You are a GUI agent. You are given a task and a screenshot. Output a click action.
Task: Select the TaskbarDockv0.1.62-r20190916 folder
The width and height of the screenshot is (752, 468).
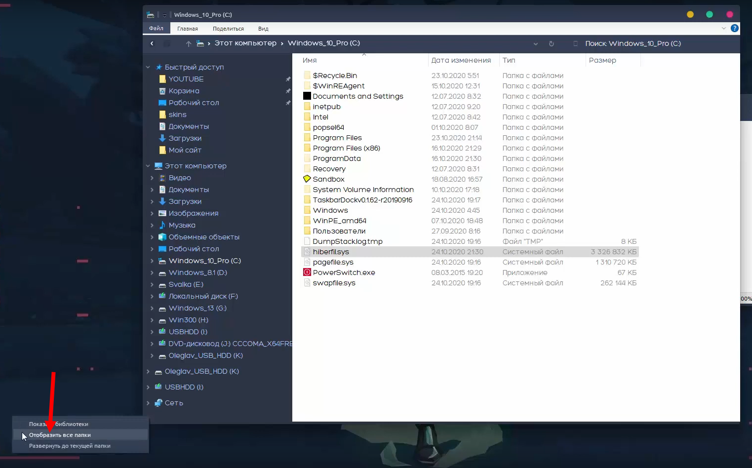(362, 200)
